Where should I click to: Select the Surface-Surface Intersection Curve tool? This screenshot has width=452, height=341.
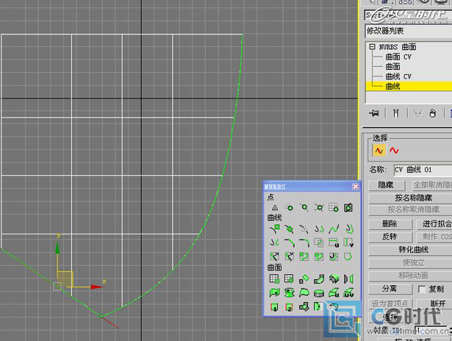(x=319, y=243)
